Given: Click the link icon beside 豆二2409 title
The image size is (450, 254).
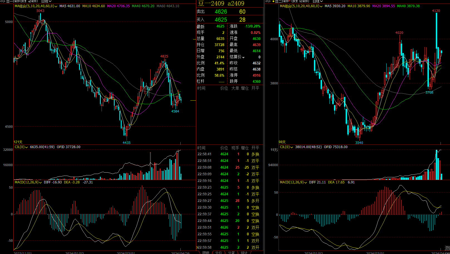Looking at the screenshot, I should 268,1.
